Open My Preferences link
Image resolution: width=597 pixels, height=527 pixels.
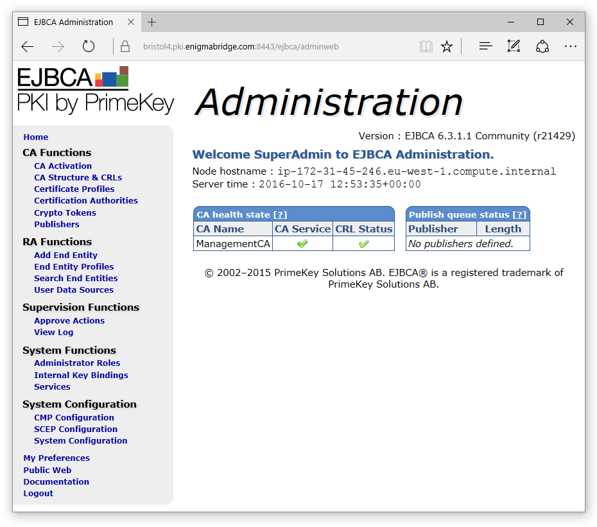pyautogui.click(x=56, y=458)
